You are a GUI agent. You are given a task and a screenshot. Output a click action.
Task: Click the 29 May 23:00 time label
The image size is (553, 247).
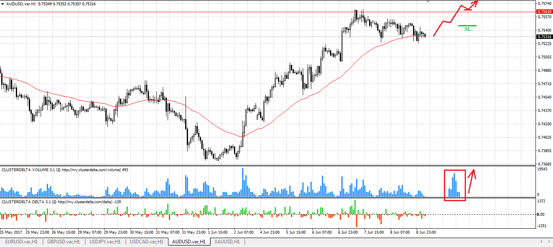point(115,233)
